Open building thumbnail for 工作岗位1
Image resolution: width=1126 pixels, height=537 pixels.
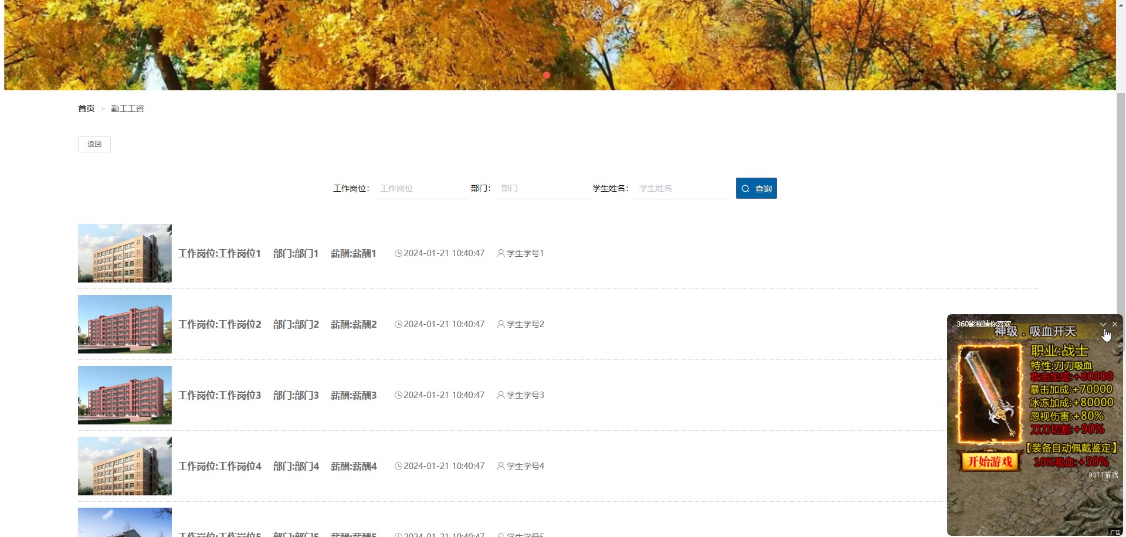pyautogui.click(x=125, y=253)
